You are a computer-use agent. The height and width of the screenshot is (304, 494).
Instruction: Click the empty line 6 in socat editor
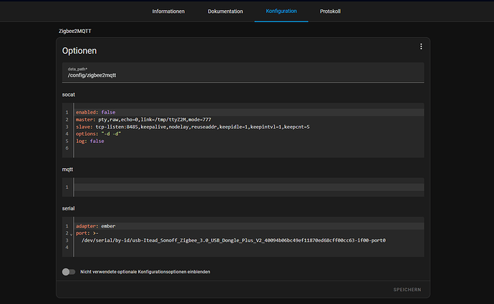point(249,148)
